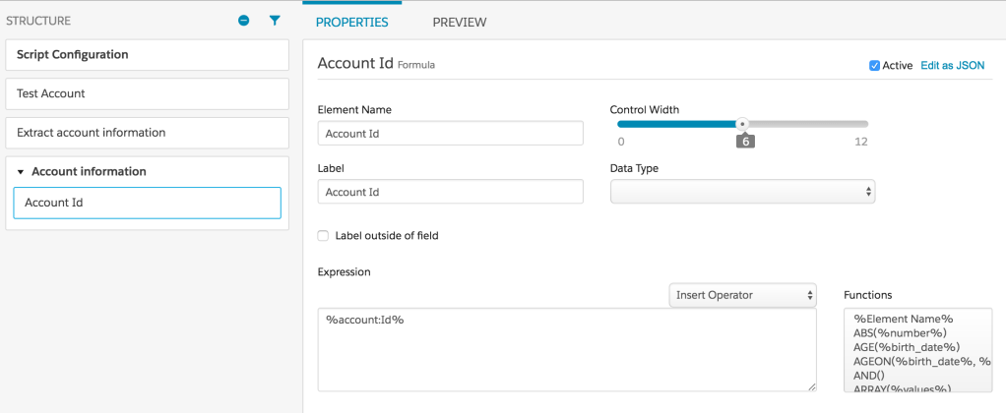Switch to the Properties tab
Image resolution: width=1006 pixels, height=413 pixels.
(x=351, y=22)
